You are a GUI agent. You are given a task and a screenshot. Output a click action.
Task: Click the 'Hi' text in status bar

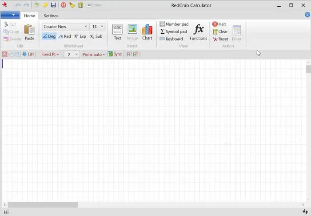pyautogui.click(x=6, y=212)
